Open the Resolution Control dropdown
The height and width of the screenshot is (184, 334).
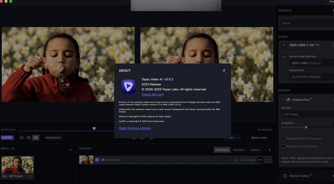[311, 63]
